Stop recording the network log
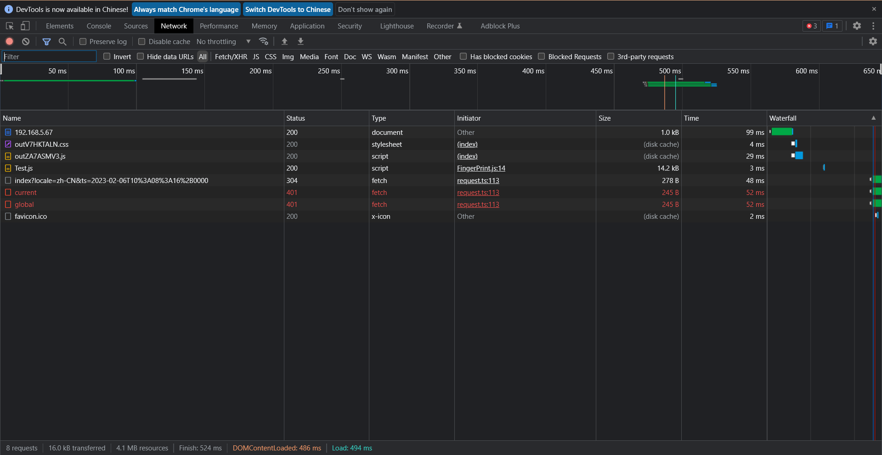The height and width of the screenshot is (455, 882). pos(9,41)
